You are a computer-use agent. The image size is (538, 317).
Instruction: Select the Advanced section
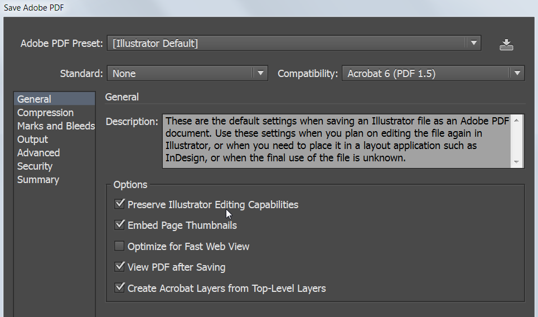click(x=38, y=153)
